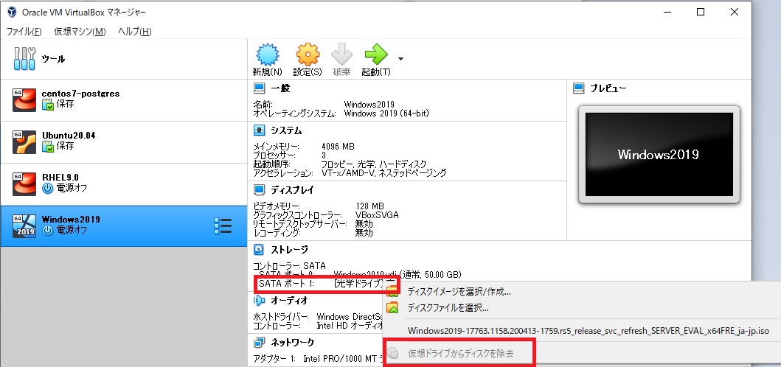The image size is (781, 367).
Task: Click the Display (ディスプレイ) section icon
Action: (x=259, y=190)
